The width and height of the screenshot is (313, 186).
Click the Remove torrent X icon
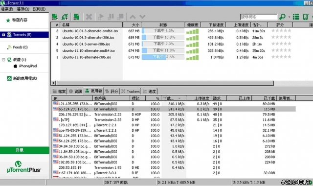[89, 17]
